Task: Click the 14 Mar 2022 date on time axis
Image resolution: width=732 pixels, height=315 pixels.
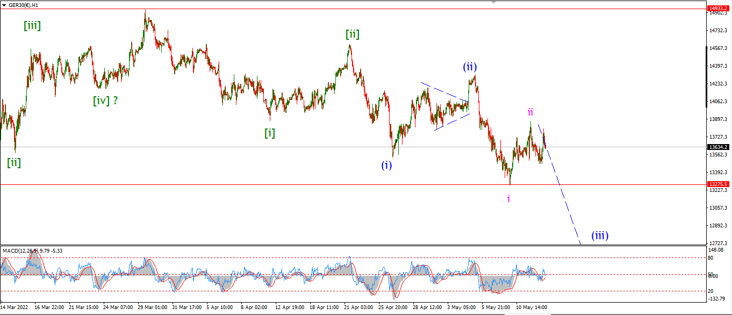Action: [x=14, y=307]
